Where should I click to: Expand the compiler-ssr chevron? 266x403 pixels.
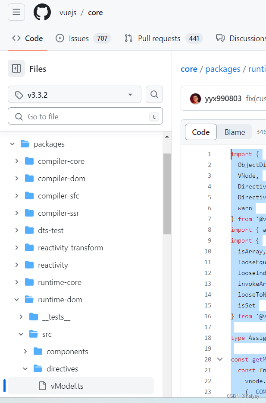click(x=17, y=213)
